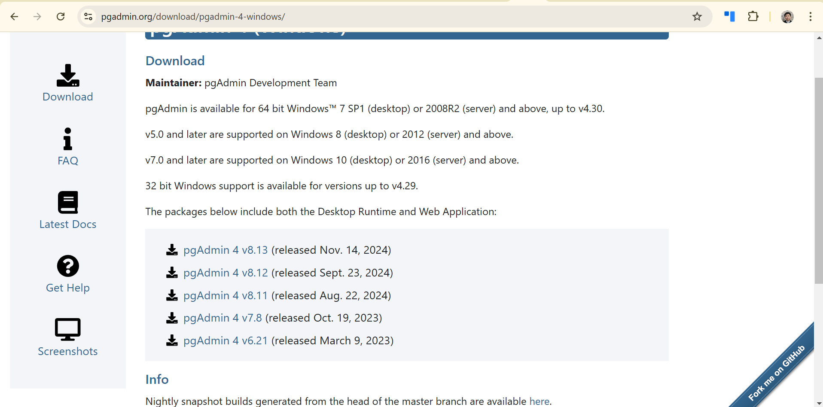823x407 pixels.
Task: Click the Screenshots monitor icon
Action: (68, 329)
